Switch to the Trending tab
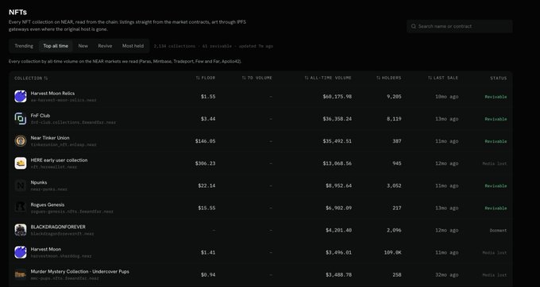 pos(24,46)
